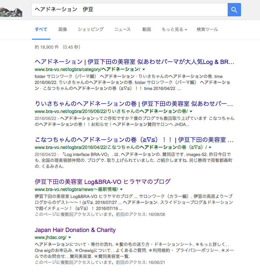This screenshot has width=260, height=273.
Task: Open the ショッピング tab
Action: [91, 29]
